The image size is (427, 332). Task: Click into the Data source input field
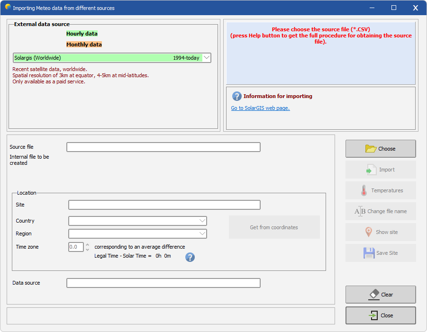click(164, 283)
